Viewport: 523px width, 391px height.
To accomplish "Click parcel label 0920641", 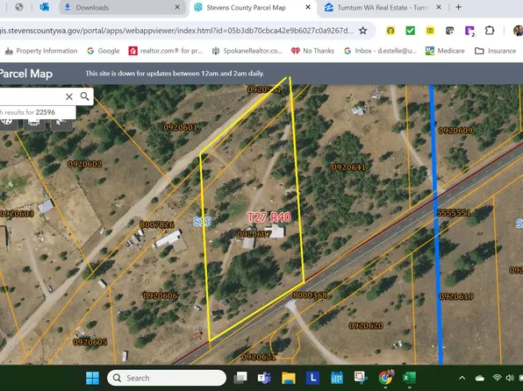I will pos(348,167).
